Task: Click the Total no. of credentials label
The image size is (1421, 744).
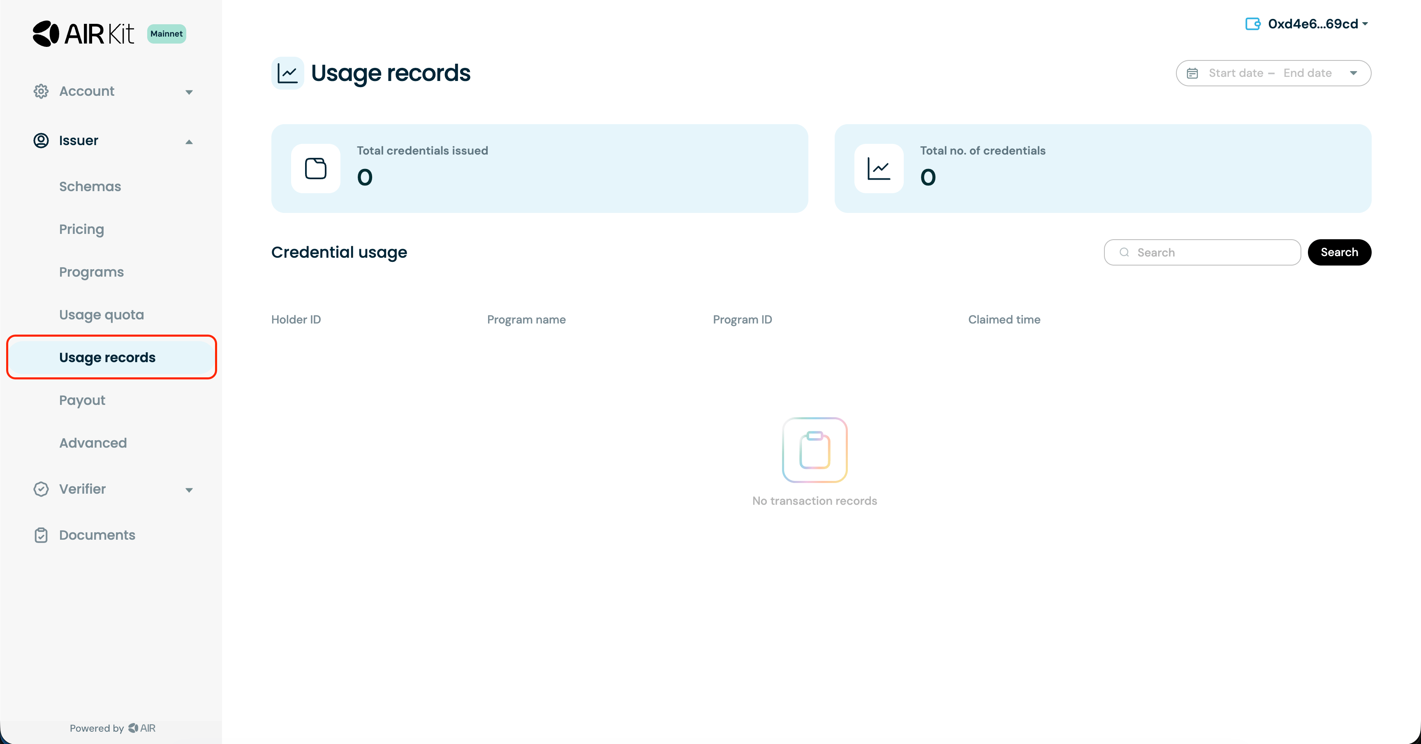Action: point(982,150)
